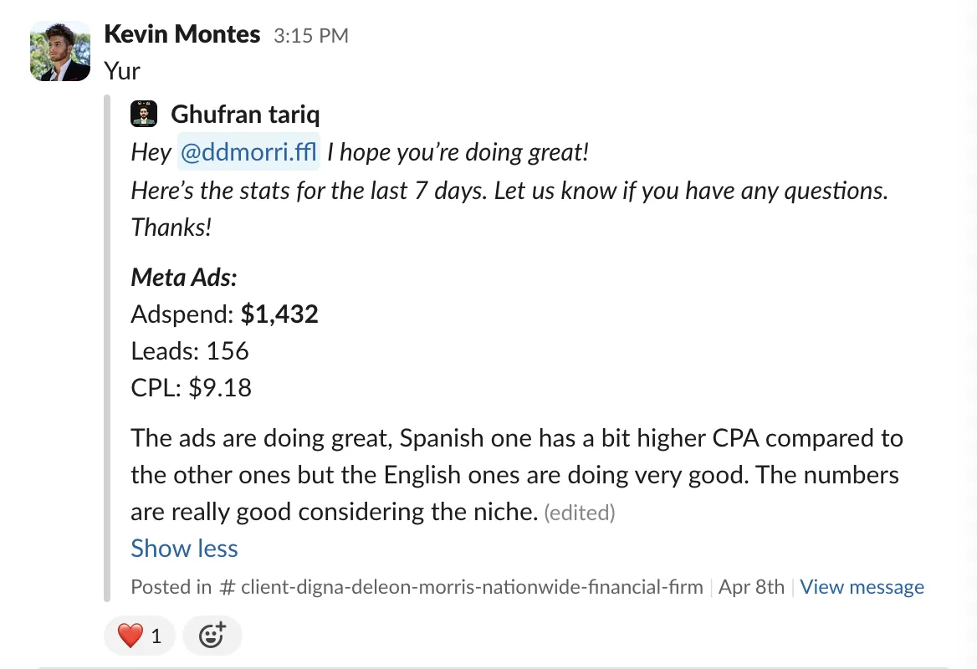Click the hash icon before the channel name
Screen dimensions: 977x669
(228, 587)
